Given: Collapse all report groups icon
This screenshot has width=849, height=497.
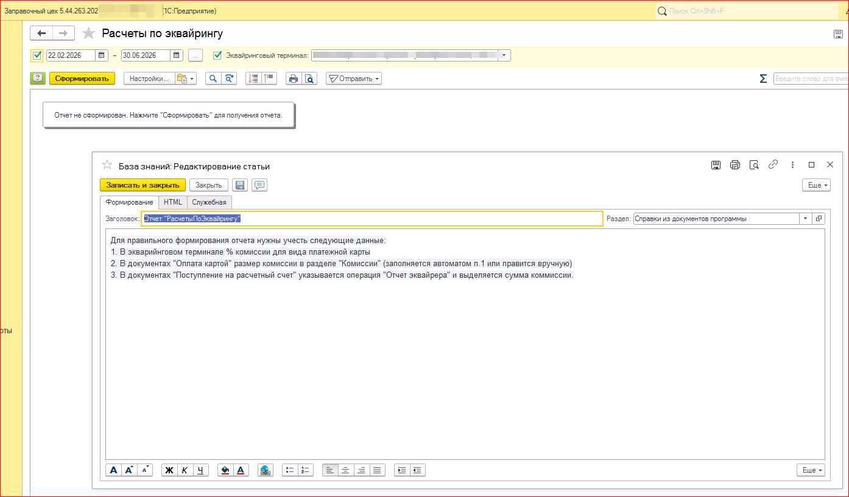Looking at the screenshot, I should 253,79.
